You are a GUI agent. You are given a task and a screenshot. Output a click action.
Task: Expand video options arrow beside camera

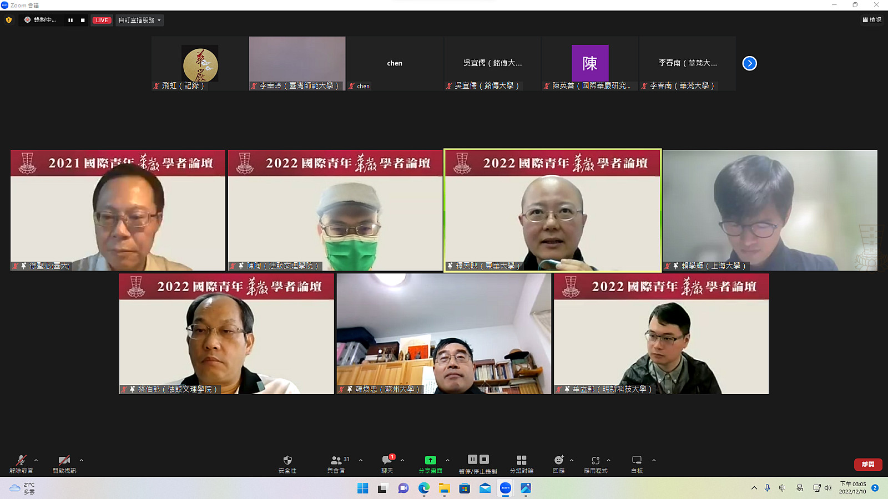click(81, 460)
